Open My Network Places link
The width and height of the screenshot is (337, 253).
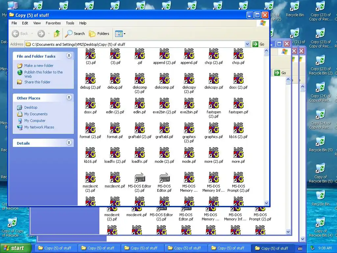tap(39, 127)
